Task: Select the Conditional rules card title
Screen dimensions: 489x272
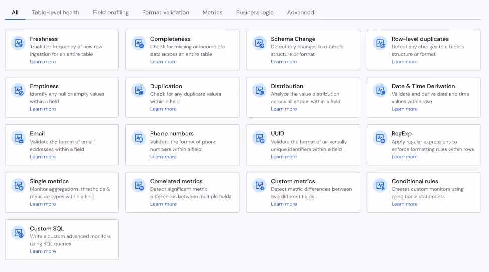Action: click(415, 181)
